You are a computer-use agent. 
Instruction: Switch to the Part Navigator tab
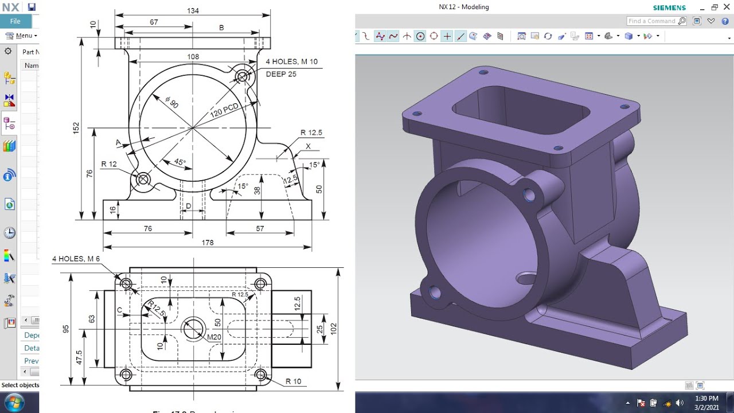click(9, 123)
